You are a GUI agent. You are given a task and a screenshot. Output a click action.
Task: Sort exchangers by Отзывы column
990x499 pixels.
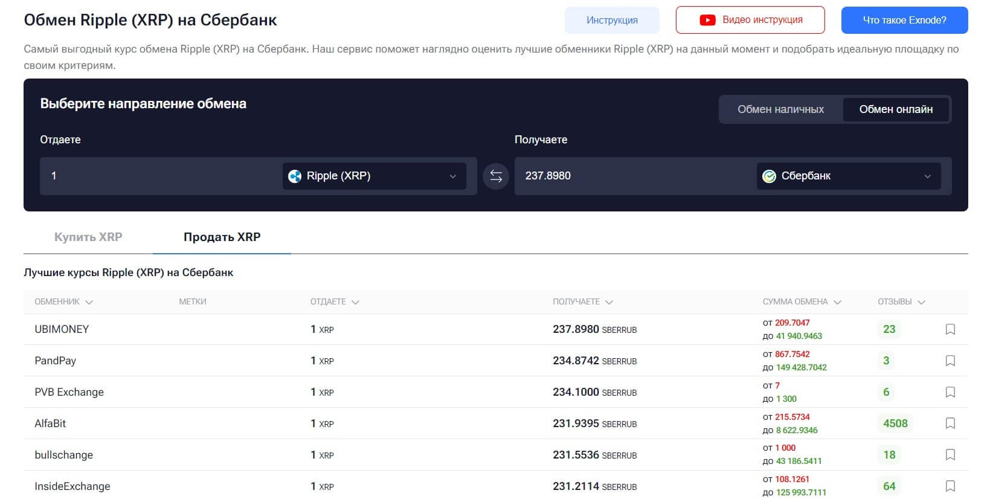[x=901, y=301]
